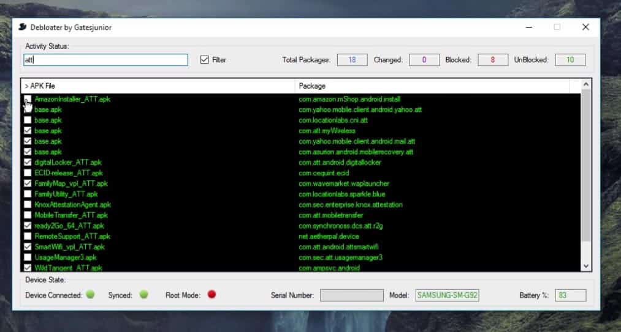Sort by the APK File column header

coord(158,86)
